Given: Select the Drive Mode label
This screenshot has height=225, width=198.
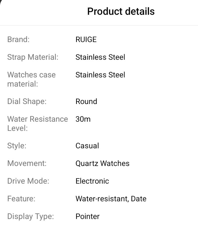Looking at the screenshot, I should click(28, 181).
